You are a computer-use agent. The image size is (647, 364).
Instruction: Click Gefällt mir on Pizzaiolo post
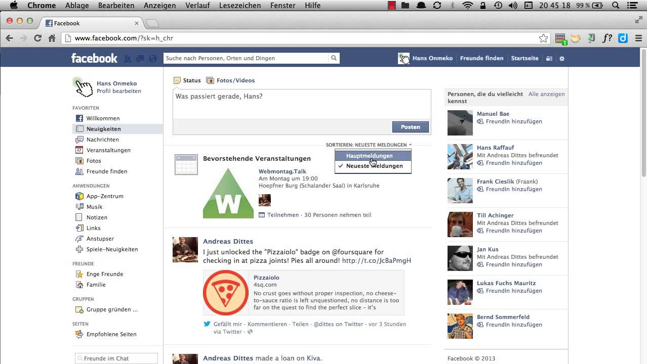(x=228, y=324)
